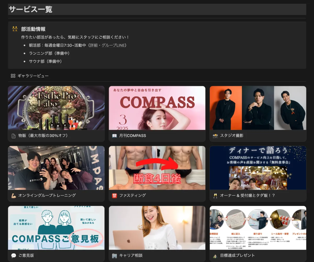Click the building icon beside キャリア相談
This screenshot has width=314, height=262.
(114, 255)
